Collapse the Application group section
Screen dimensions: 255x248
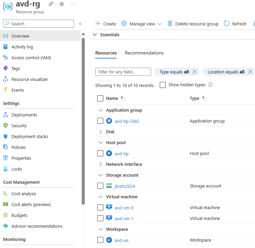pyautogui.click(x=101, y=110)
